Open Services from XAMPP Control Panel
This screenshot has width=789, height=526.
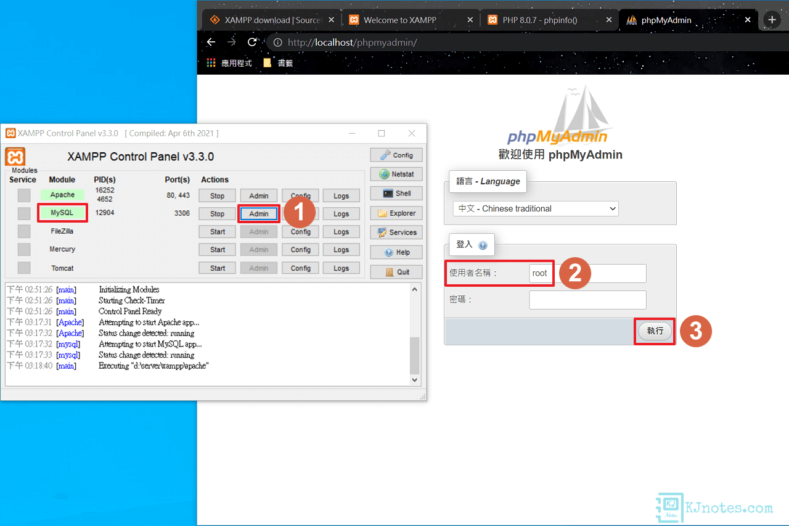point(396,232)
